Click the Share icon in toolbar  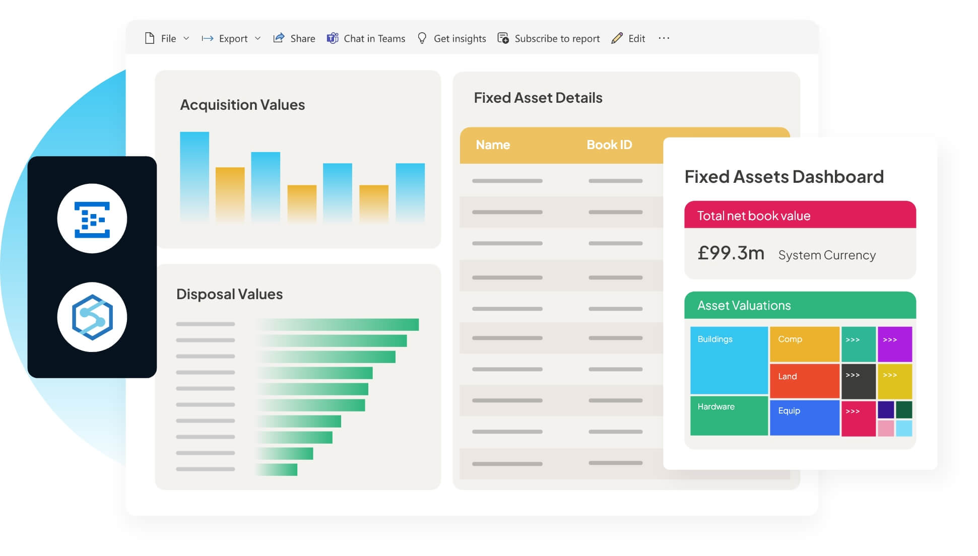tap(279, 38)
